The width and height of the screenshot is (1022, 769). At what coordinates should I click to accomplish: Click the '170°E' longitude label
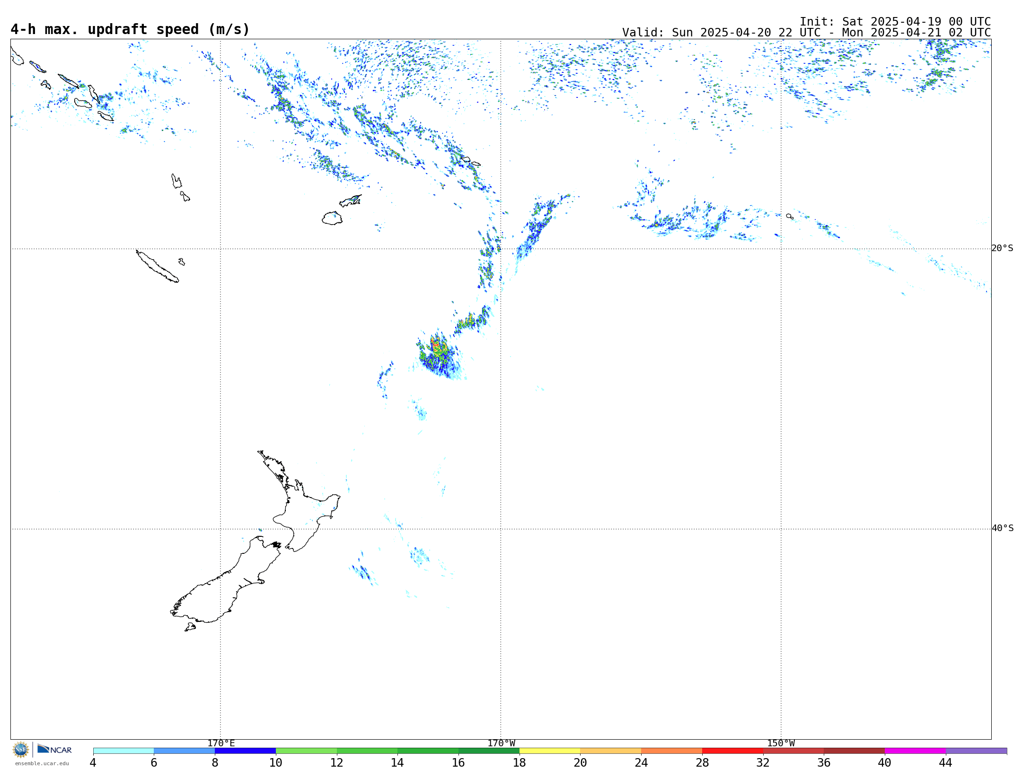221,743
